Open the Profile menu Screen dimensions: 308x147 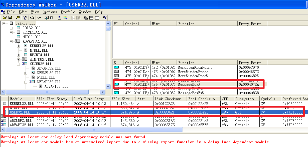(68, 12)
